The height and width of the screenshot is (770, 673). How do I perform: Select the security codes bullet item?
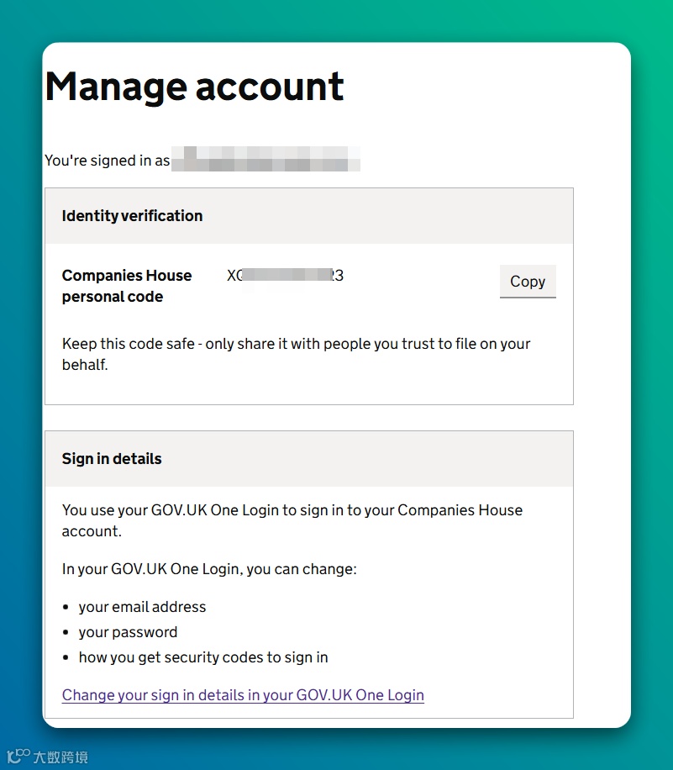click(203, 657)
